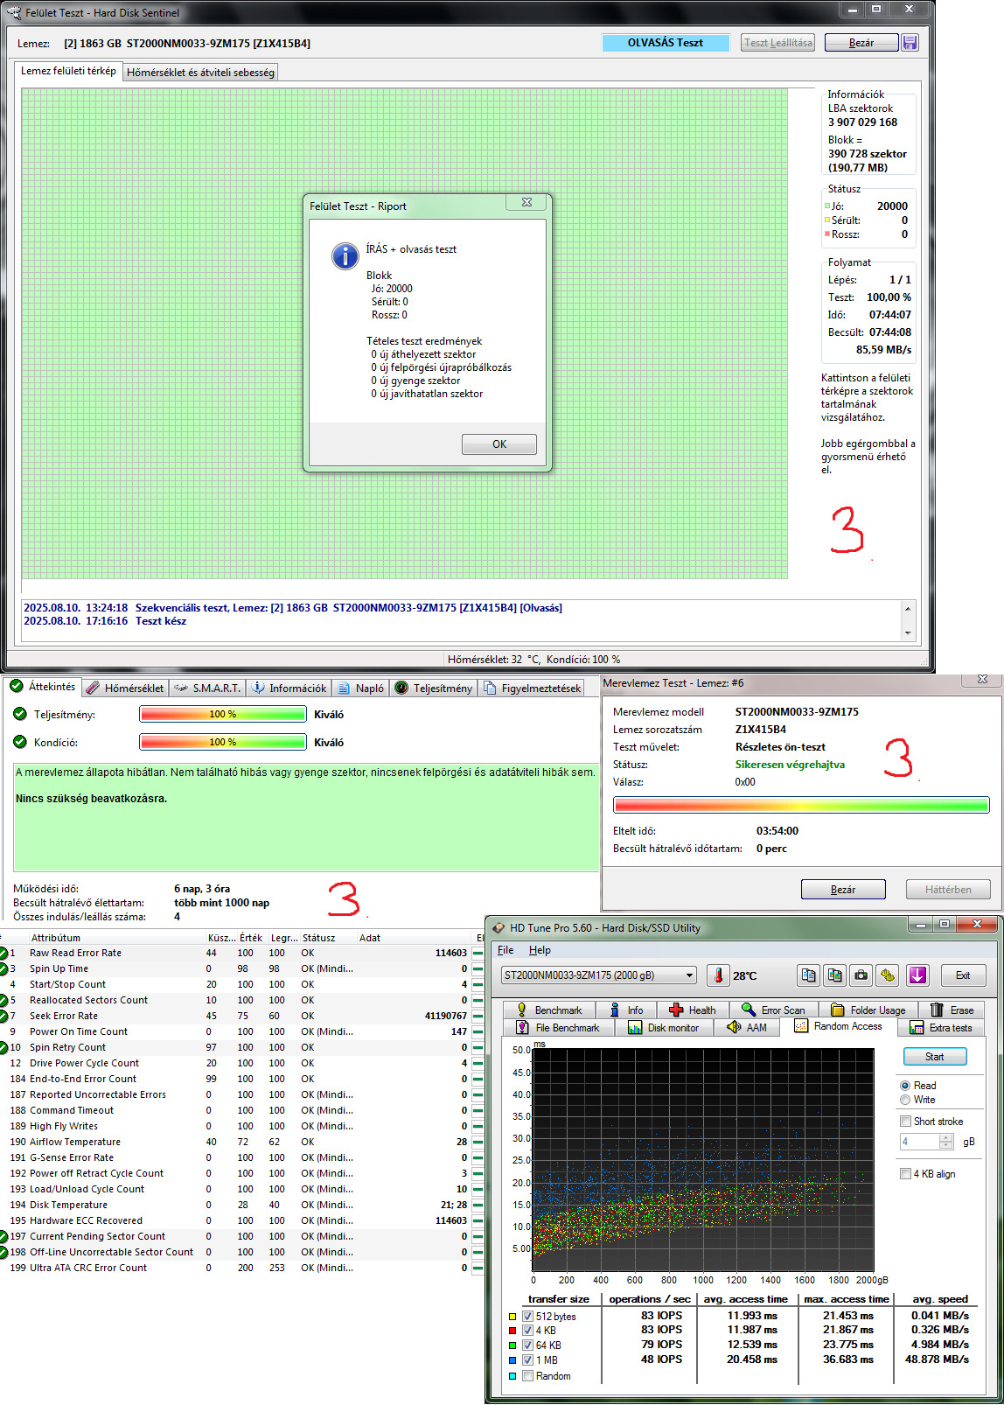Image resolution: width=1004 pixels, height=1405 pixels.
Task: Increase short stroke gB value with up arrow
Action: [x=945, y=1137]
